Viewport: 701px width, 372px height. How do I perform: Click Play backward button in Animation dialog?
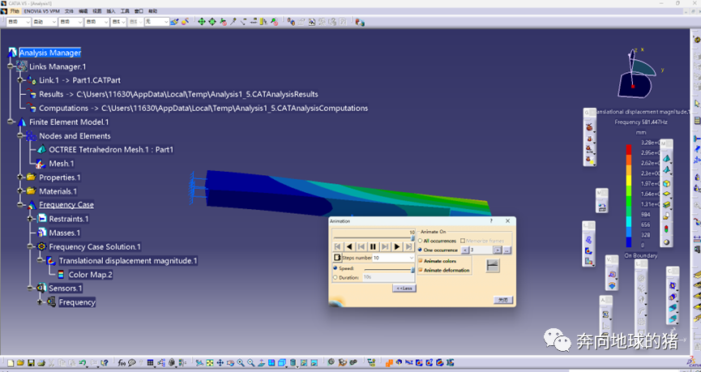click(x=349, y=246)
